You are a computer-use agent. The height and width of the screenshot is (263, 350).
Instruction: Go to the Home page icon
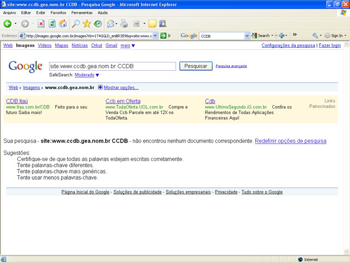[x=63, y=24]
